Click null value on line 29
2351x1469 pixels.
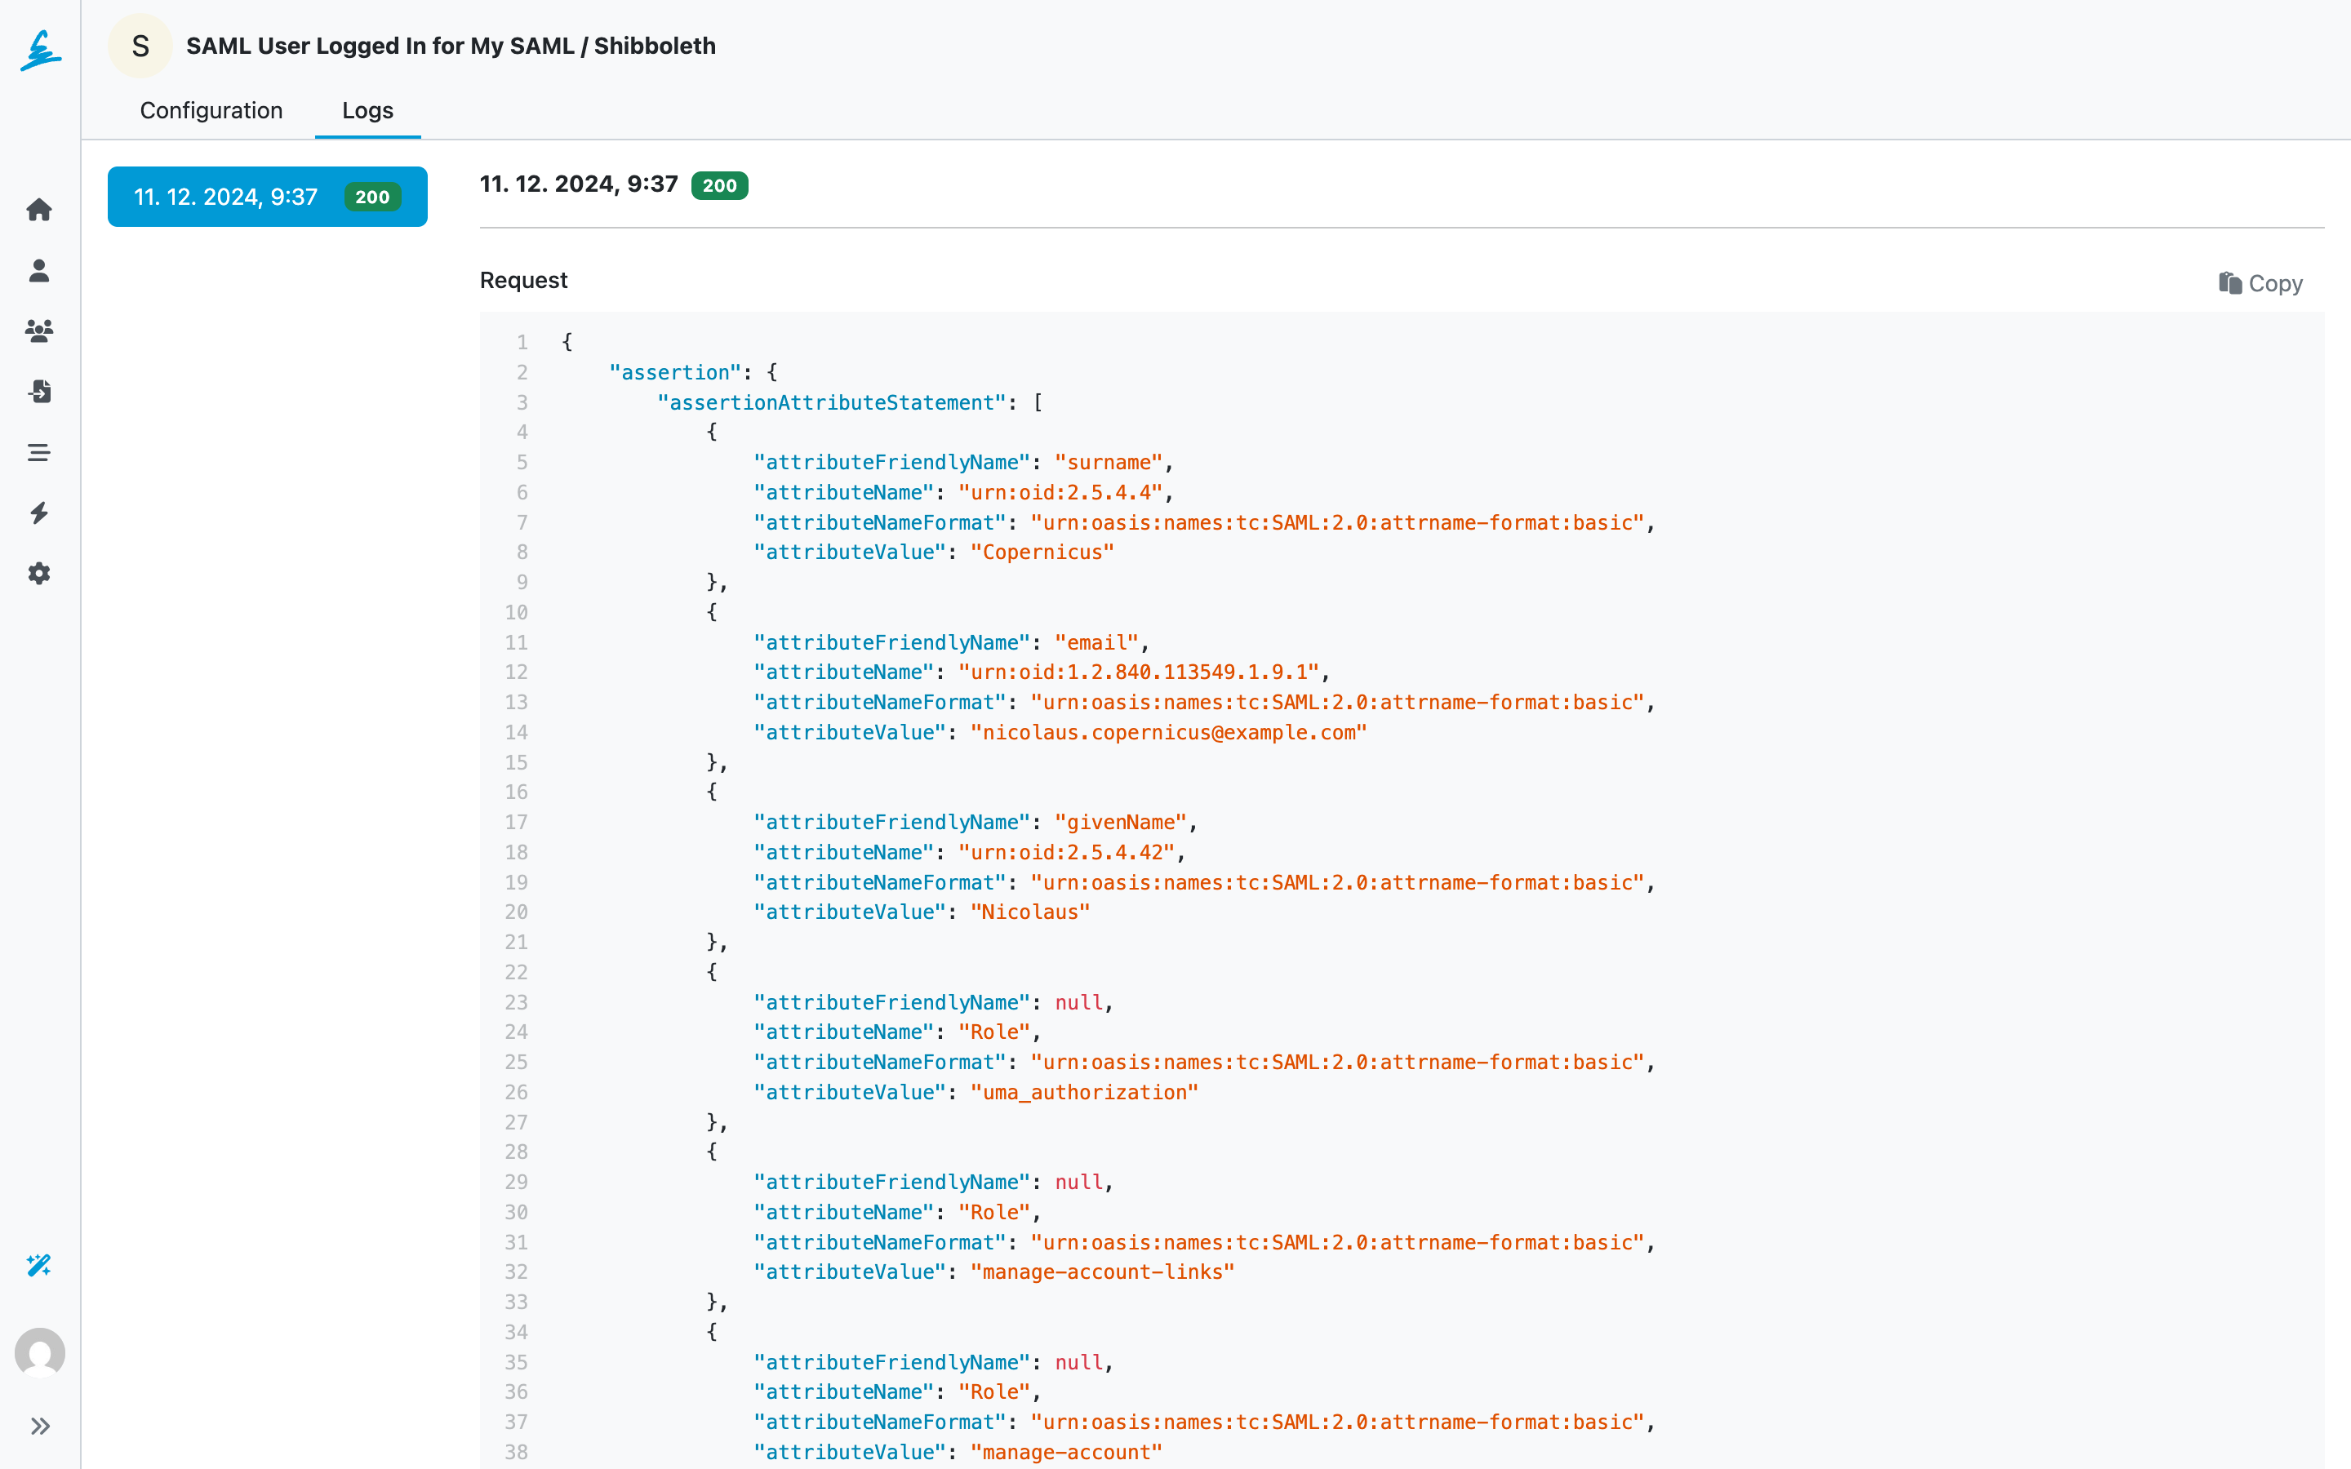point(1078,1183)
